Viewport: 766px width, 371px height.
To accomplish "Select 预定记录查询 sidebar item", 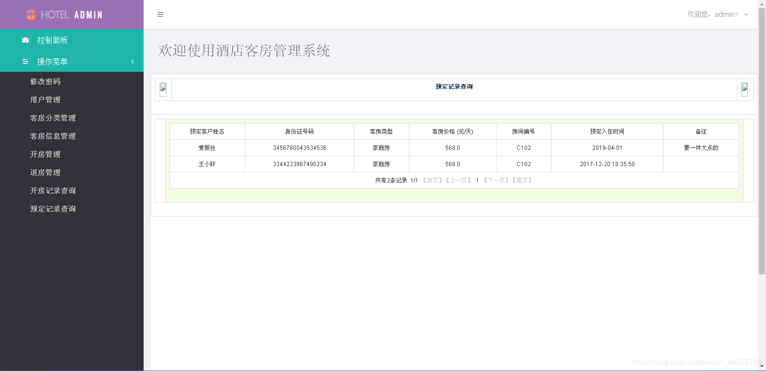I will tap(53, 209).
